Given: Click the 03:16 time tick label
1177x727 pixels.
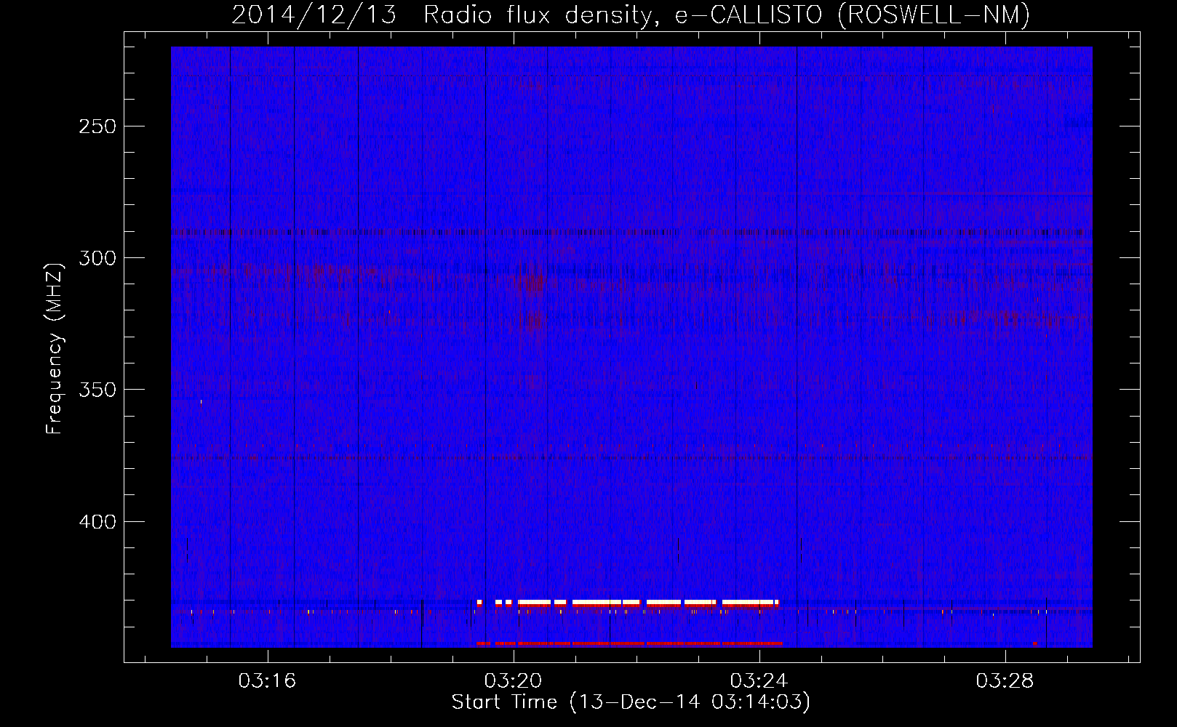Looking at the screenshot, I should point(268,681).
